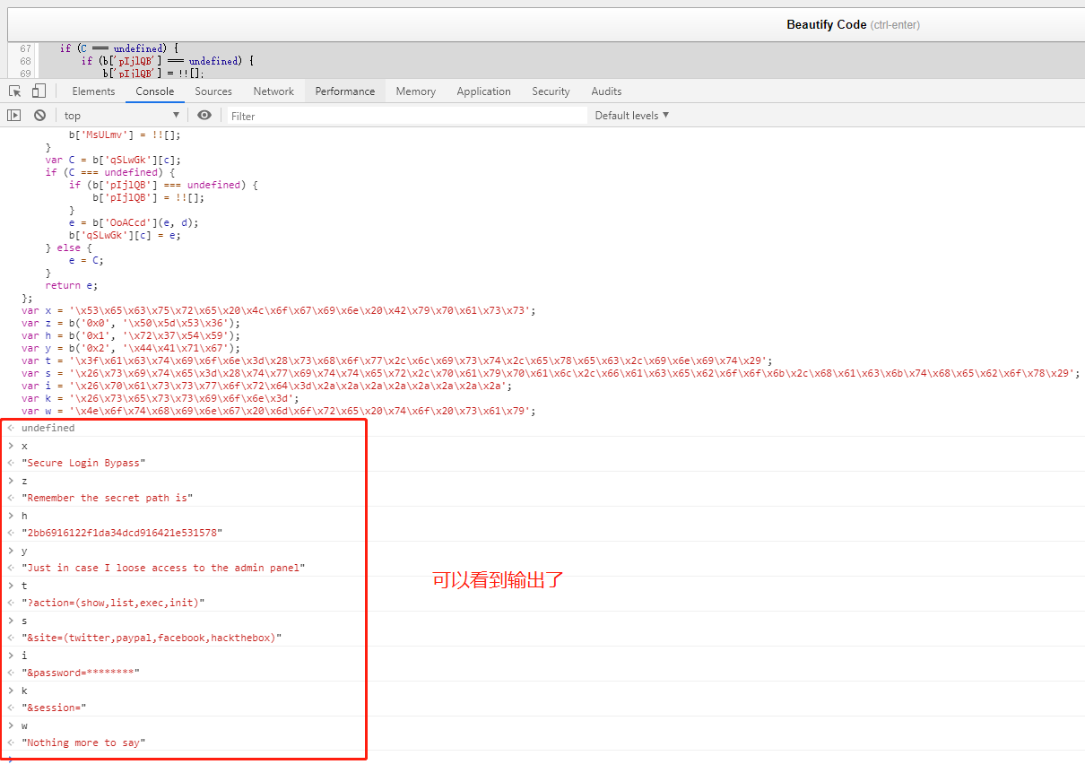Click the undefined result line
Image resolution: width=1085 pixels, height=773 pixels.
(x=48, y=428)
